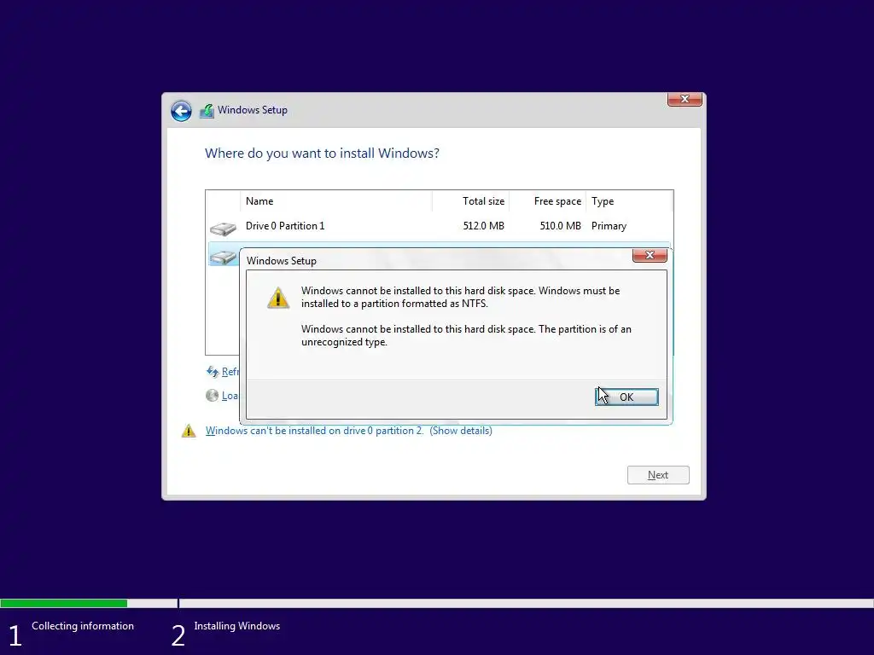Viewport: 874px width, 655px height.
Task: Close the main Windows Setup window
Action: click(x=685, y=99)
